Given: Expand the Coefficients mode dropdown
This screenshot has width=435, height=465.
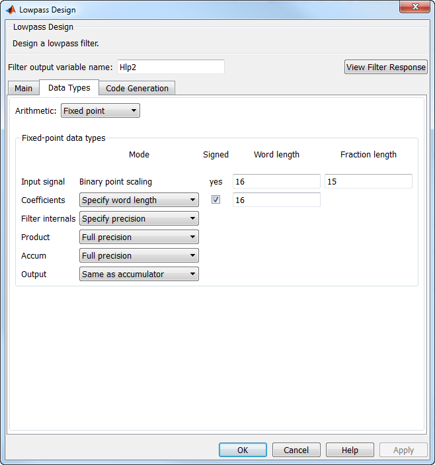Looking at the screenshot, I should point(139,200).
